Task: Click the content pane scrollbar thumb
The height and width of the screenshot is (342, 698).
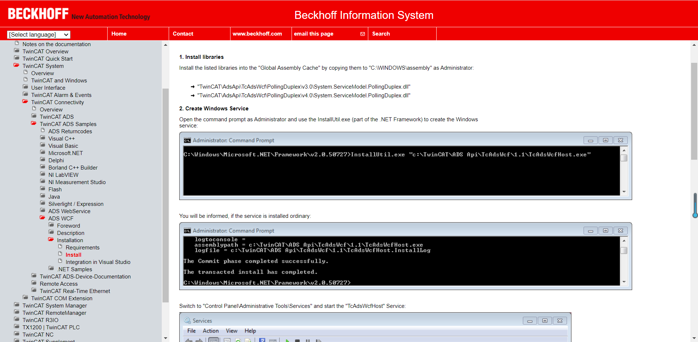Action: (x=694, y=111)
